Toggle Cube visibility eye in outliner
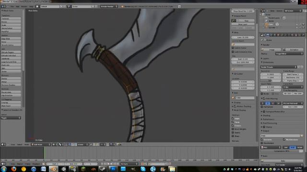The width and height of the screenshot is (307, 172). tap(297, 24)
